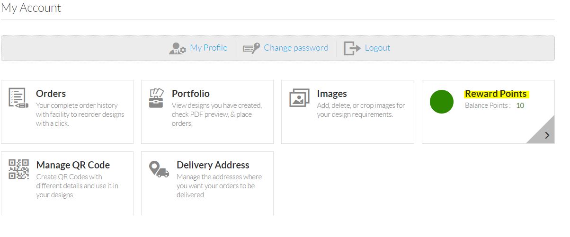Viewport: 570px width, 237px height.
Task: Click the Images gallery icon
Action: tap(299, 98)
